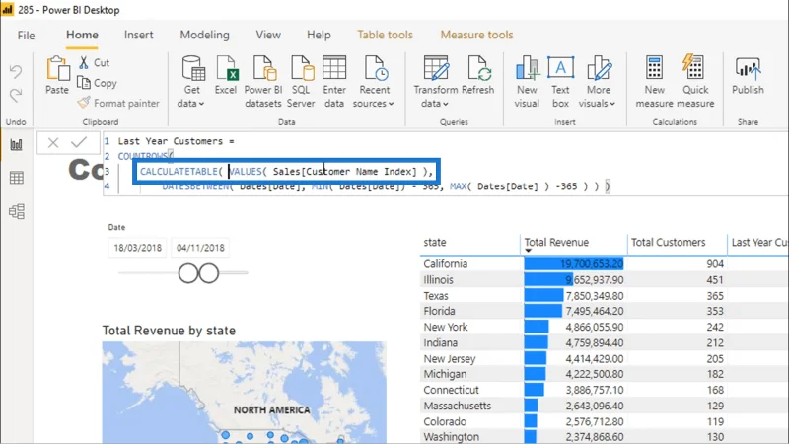Select the Home ribbon tab
This screenshot has width=789, height=444.
82,35
